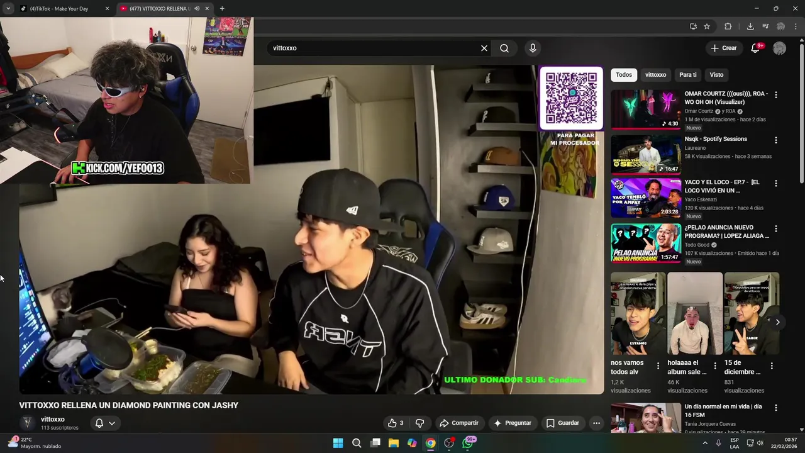Clear the search text with the X icon
The width and height of the screenshot is (805, 453).
point(484,48)
